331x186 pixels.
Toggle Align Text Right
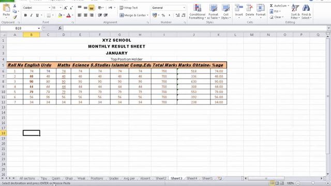(x=92, y=15)
